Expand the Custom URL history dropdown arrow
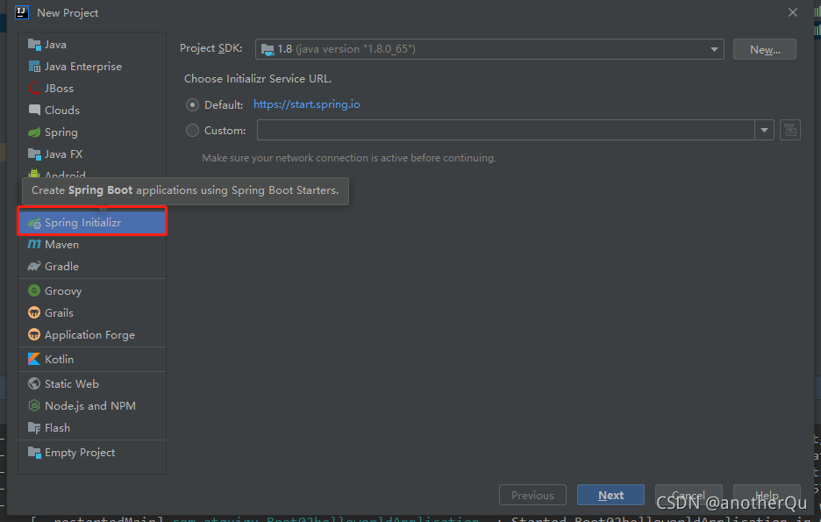 (x=765, y=130)
